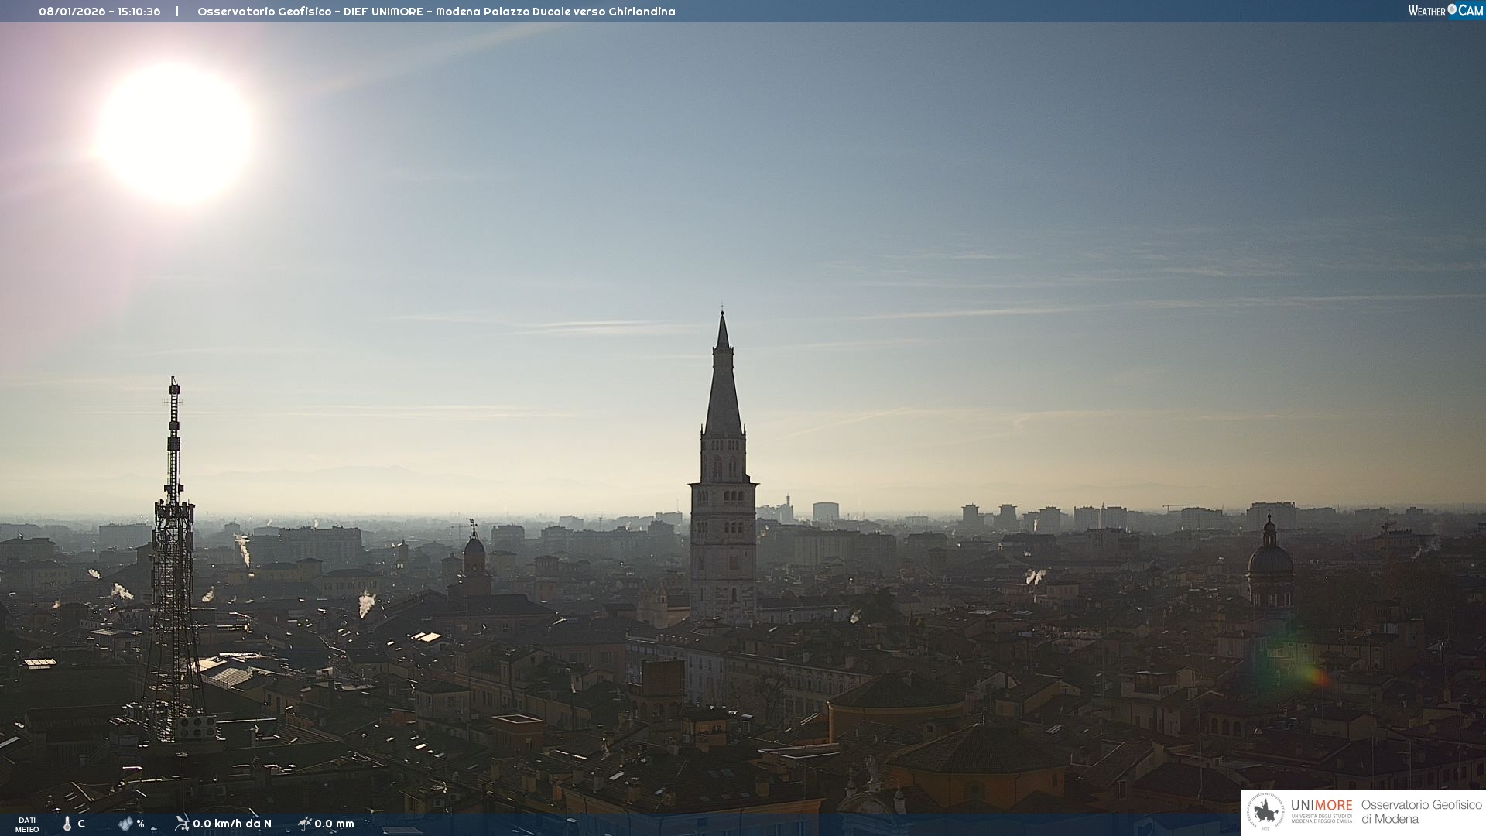
Task: Click the UNIMORE university seal emblem
Action: coord(1266,812)
